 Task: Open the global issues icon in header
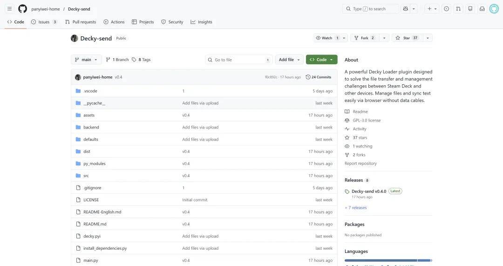[446, 9]
